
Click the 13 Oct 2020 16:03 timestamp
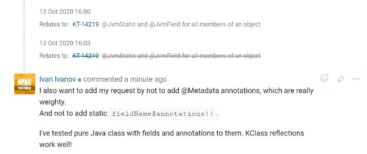(x=65, y=43)
